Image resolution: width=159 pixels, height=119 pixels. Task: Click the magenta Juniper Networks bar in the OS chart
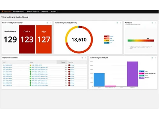110,86
